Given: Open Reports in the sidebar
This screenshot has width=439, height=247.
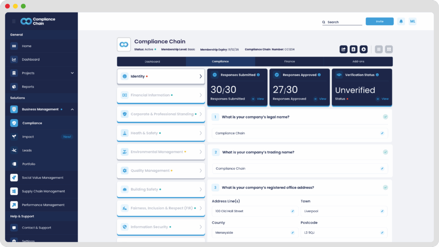Looking at the screenshot, I should click(42, 87).
